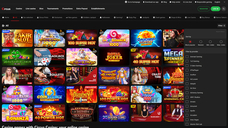
Task: Open Phoenix Gold Blitz game
Action: point(82,94)
